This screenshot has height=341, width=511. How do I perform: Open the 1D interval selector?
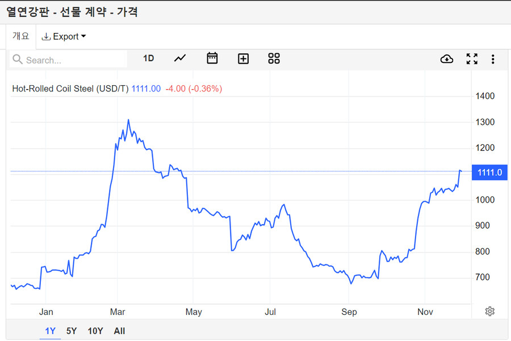(148, 58)
